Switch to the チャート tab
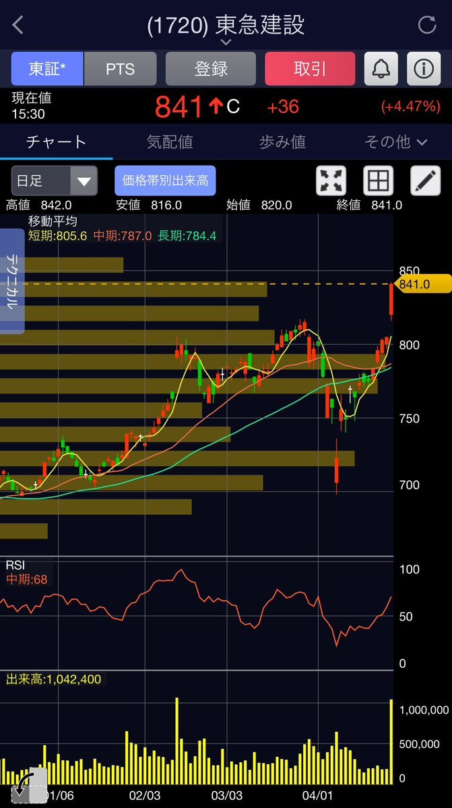Viewport: 452px width, 808px height. 56,142
